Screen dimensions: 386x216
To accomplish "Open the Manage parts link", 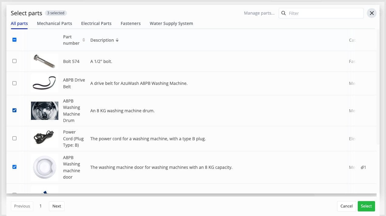I will (259, 13).
